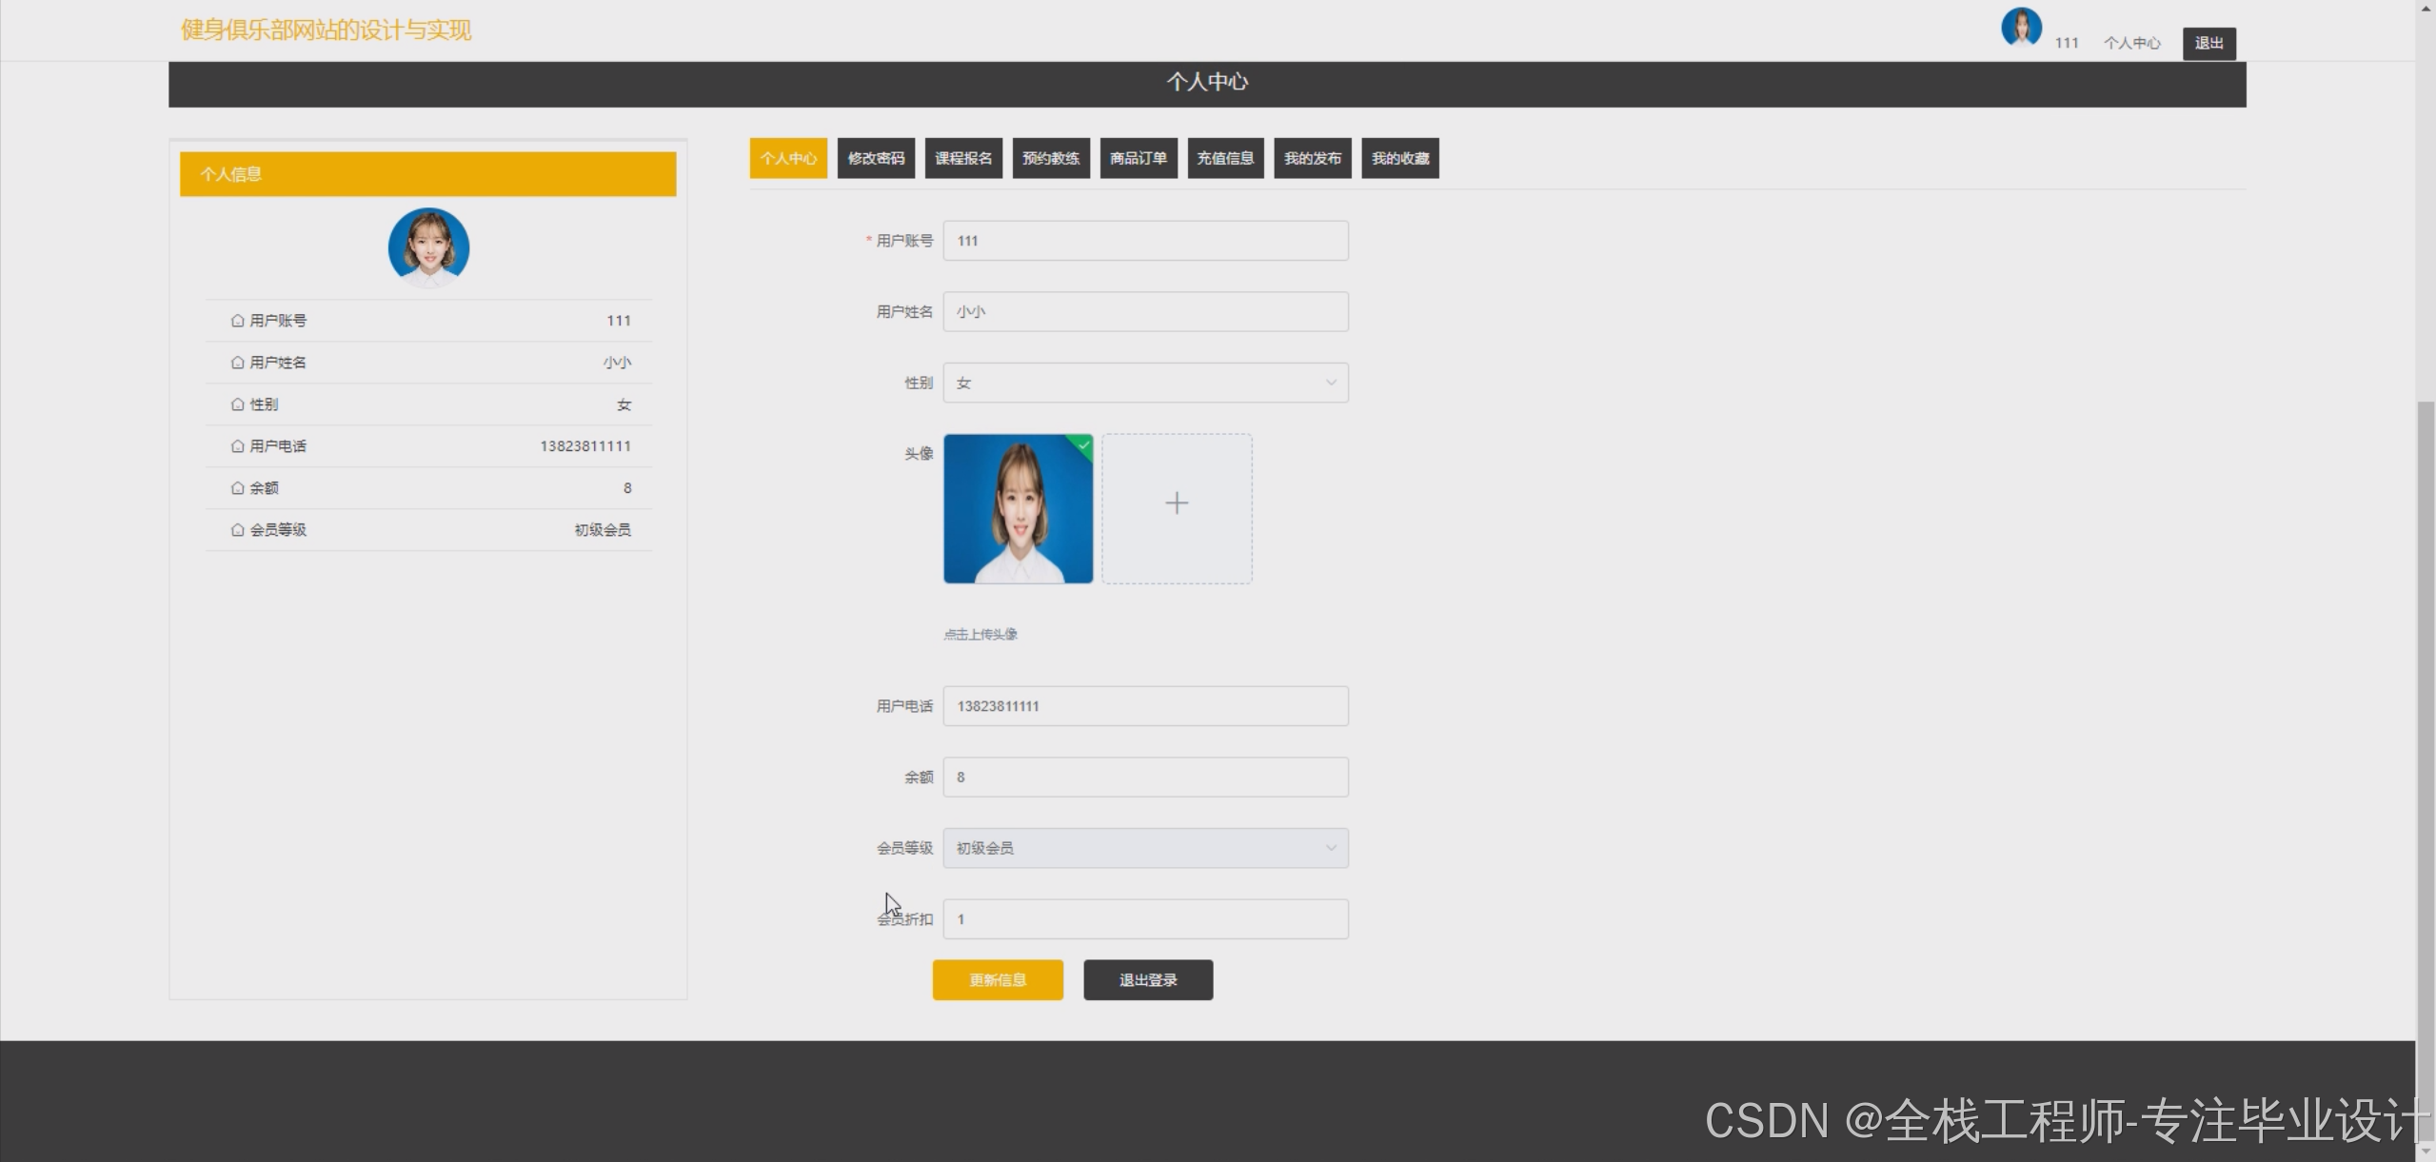Screen dimensions: 2436x1162
Task: Click the user avatar in top header
Action: [x=2020, y=27]
